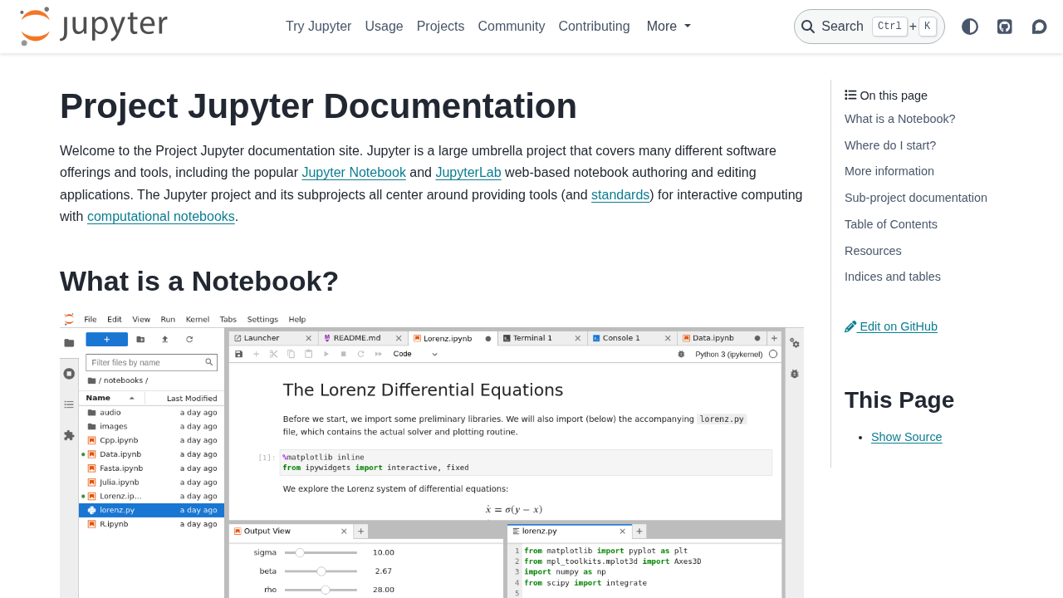Screen dimensions: 1063x598
Task: Click the puzzle-piece extensions icon in sidebar
Action: [69, 435]
